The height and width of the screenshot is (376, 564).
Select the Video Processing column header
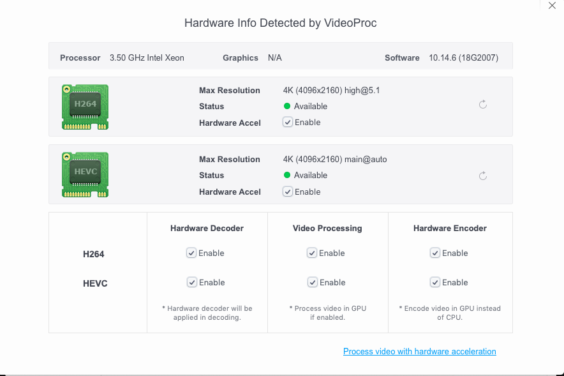tap(327, 228)
